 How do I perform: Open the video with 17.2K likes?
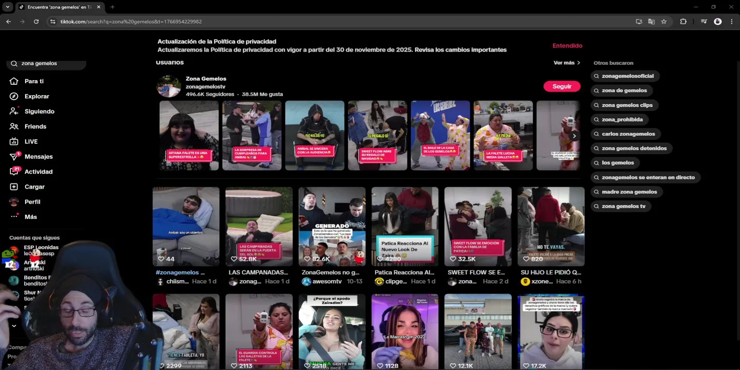tap(551, 332)
